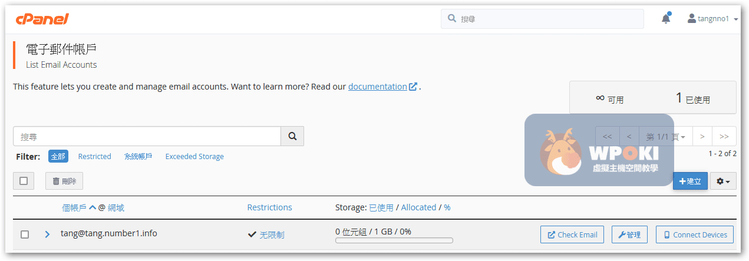Click the Check Email button

pos(573,234)
